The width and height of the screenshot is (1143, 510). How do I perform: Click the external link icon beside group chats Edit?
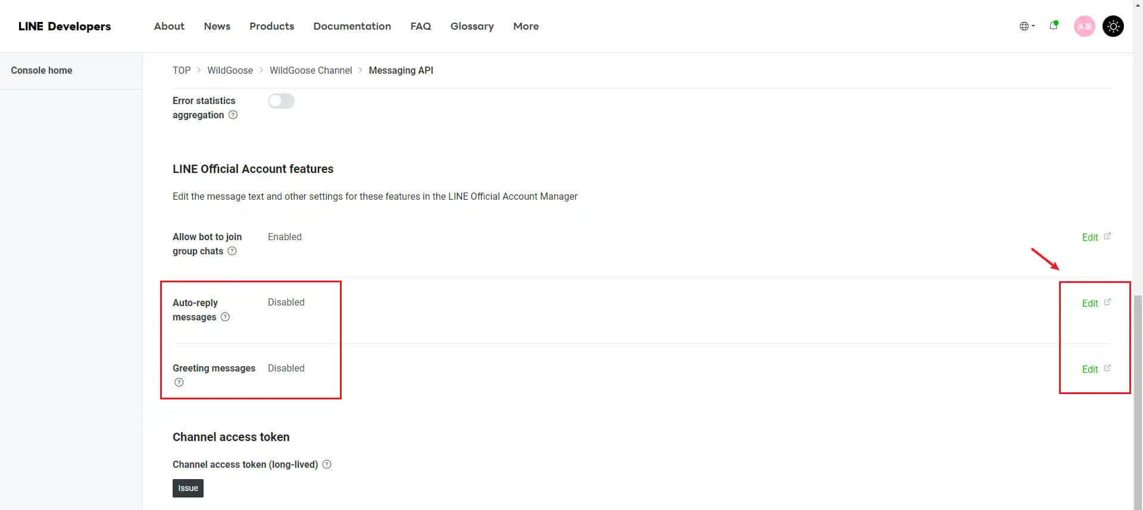point(1107,236)
